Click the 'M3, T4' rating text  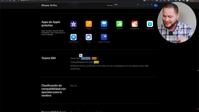click(74, 86)
